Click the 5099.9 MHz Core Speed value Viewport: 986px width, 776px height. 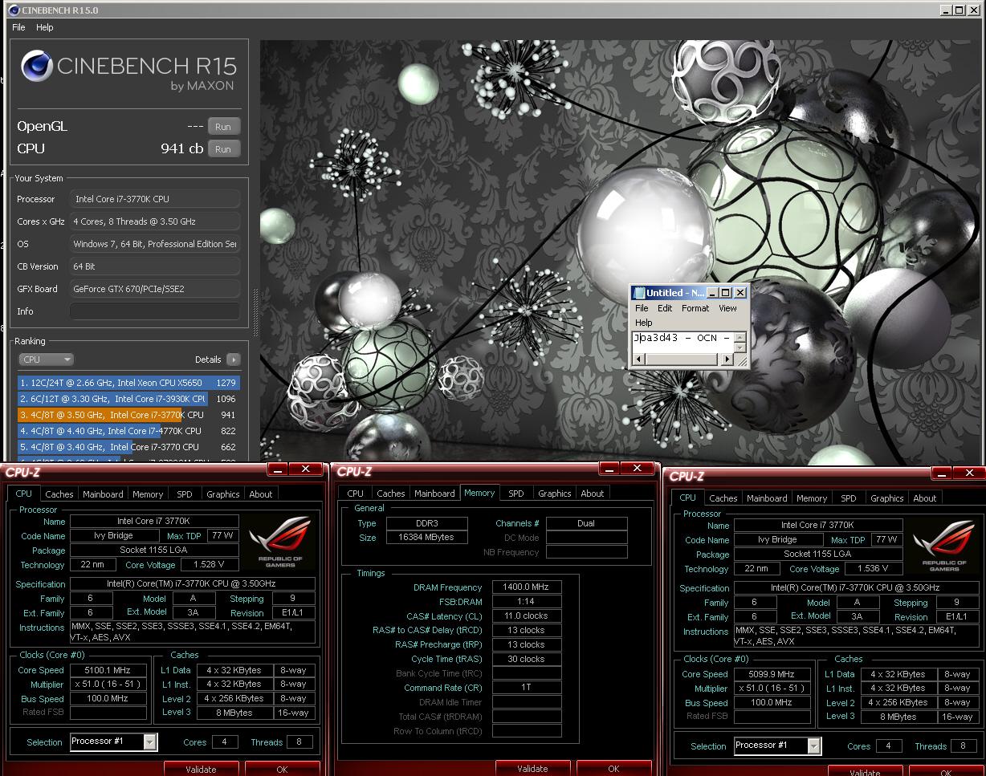772,675
